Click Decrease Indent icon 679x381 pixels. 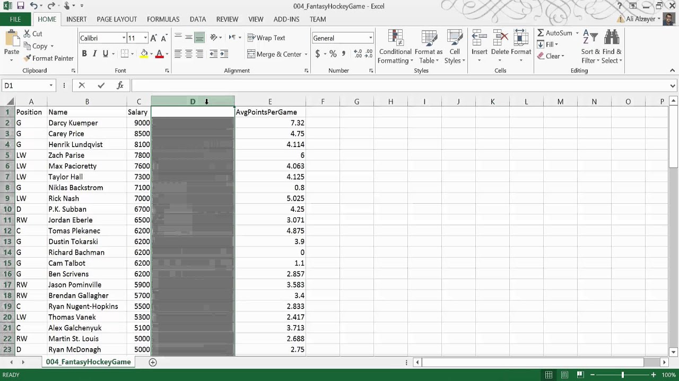point(213,54)
